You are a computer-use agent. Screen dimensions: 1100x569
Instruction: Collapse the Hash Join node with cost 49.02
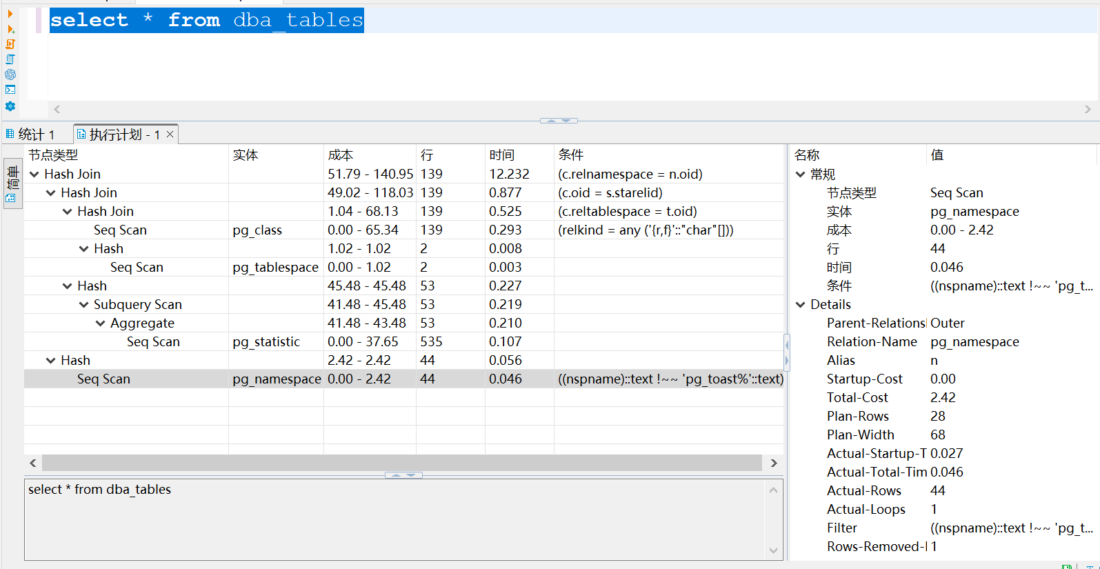click(x=51, y=193)
